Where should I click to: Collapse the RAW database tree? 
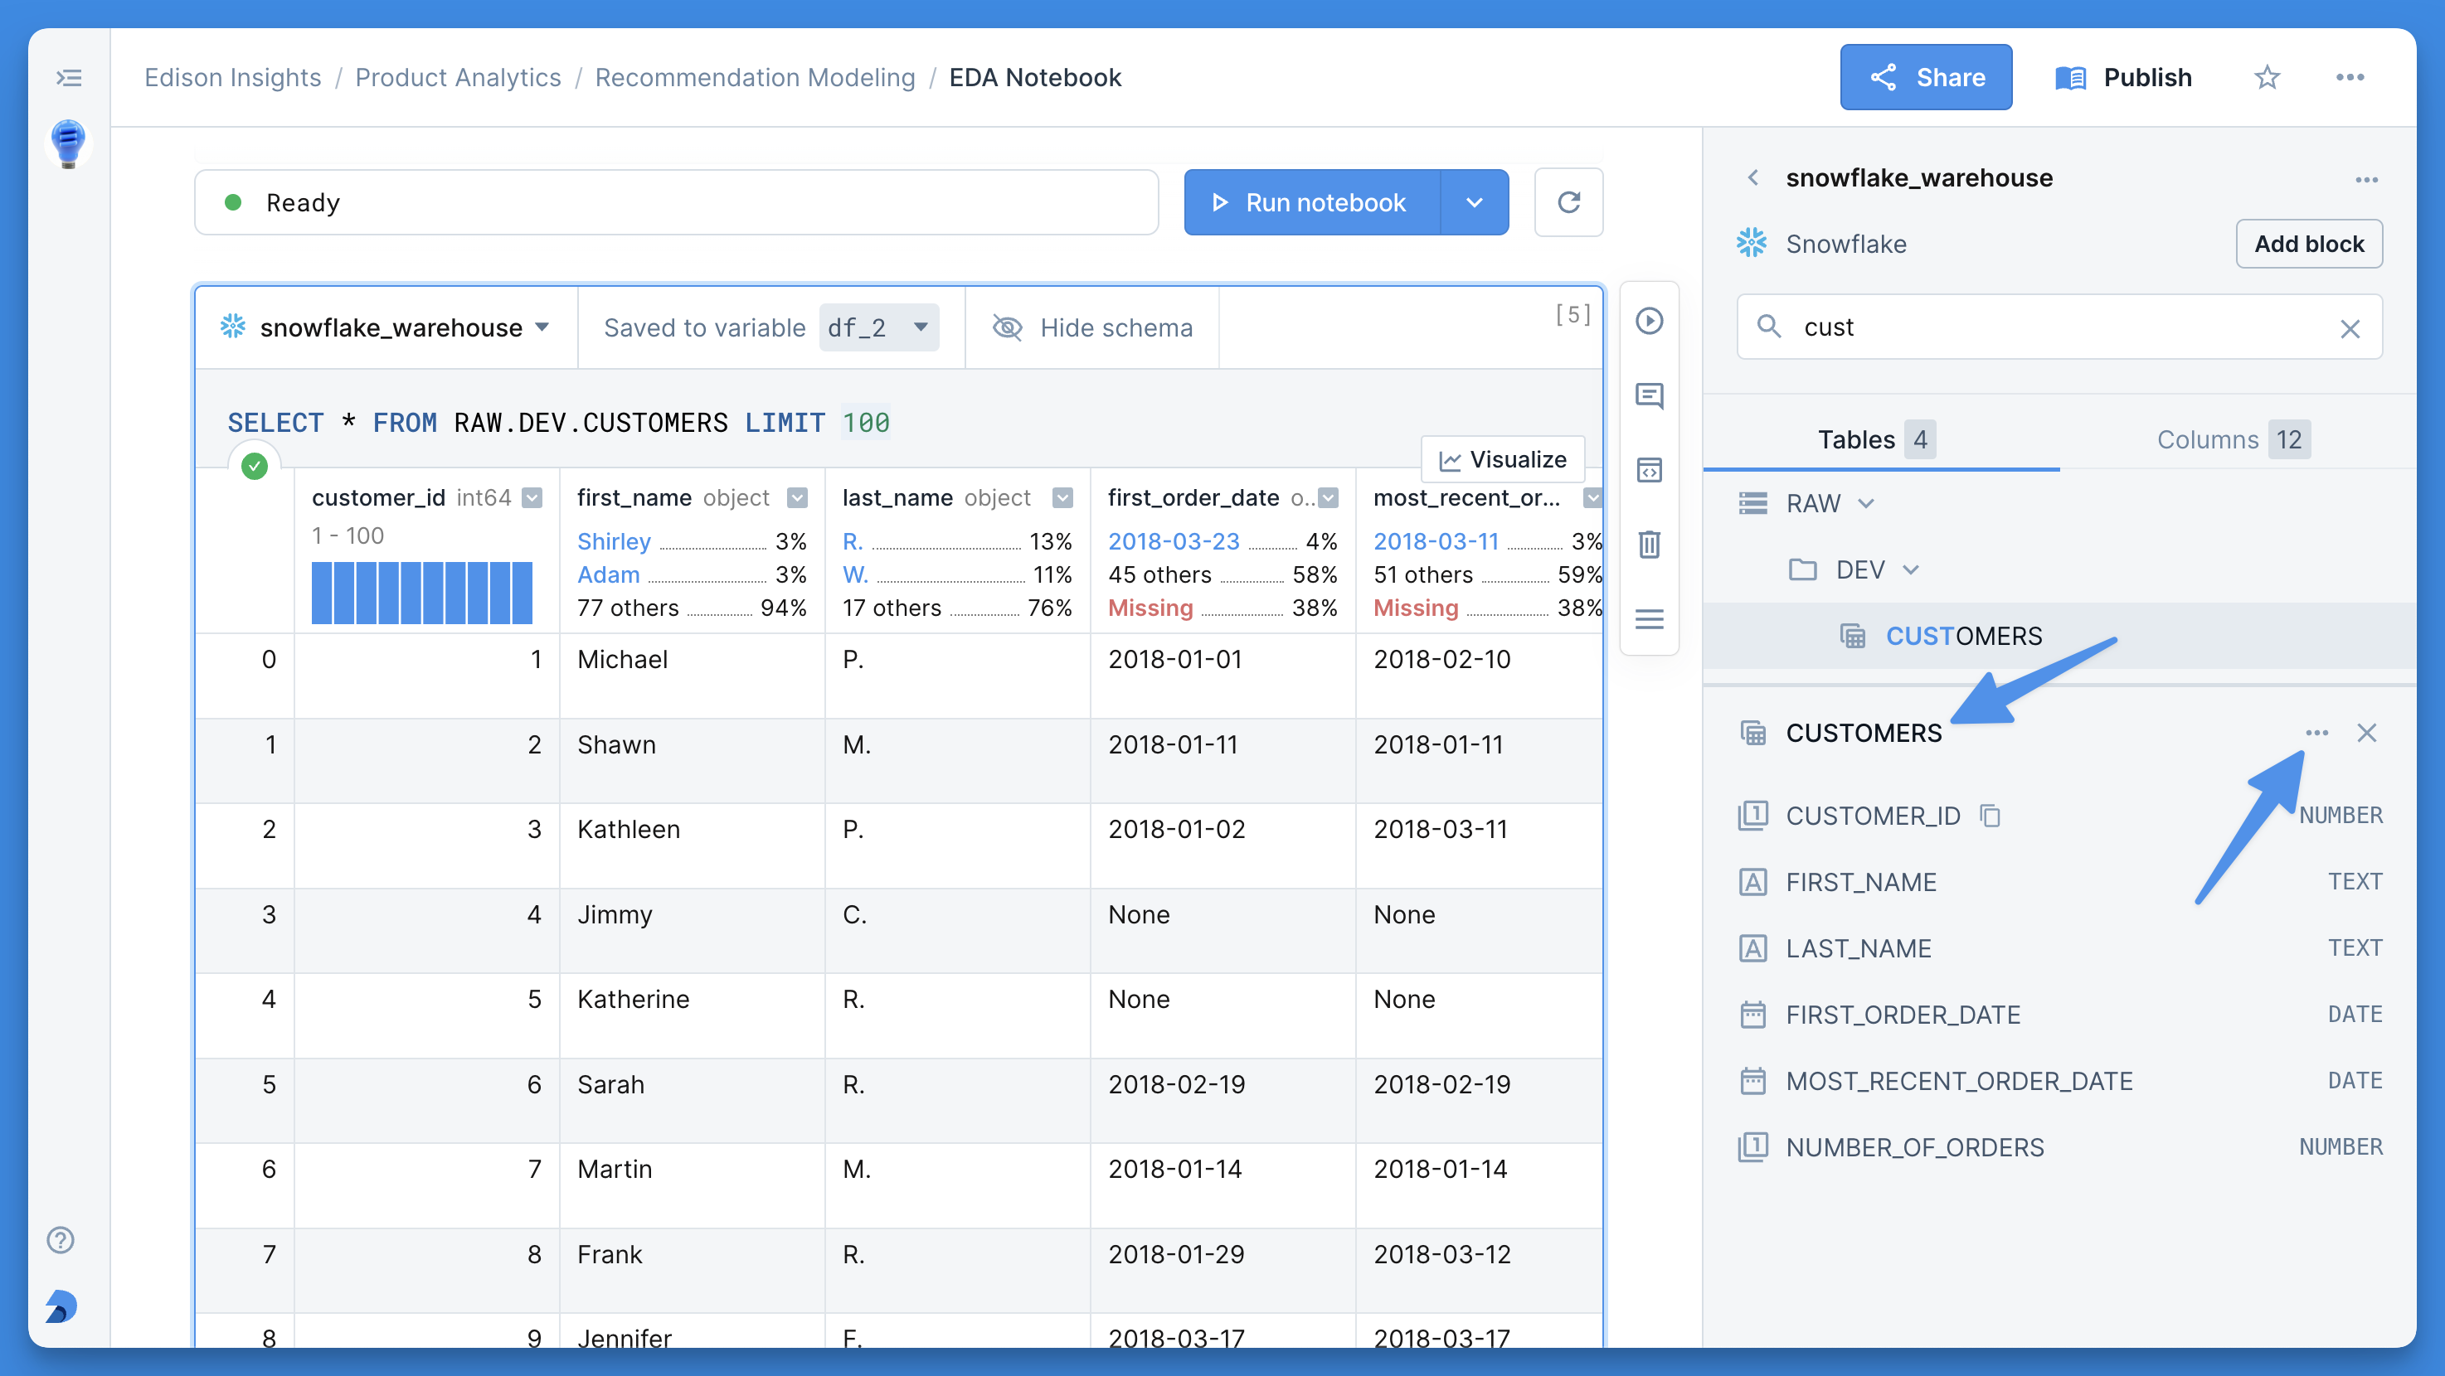click(1866, 503)
